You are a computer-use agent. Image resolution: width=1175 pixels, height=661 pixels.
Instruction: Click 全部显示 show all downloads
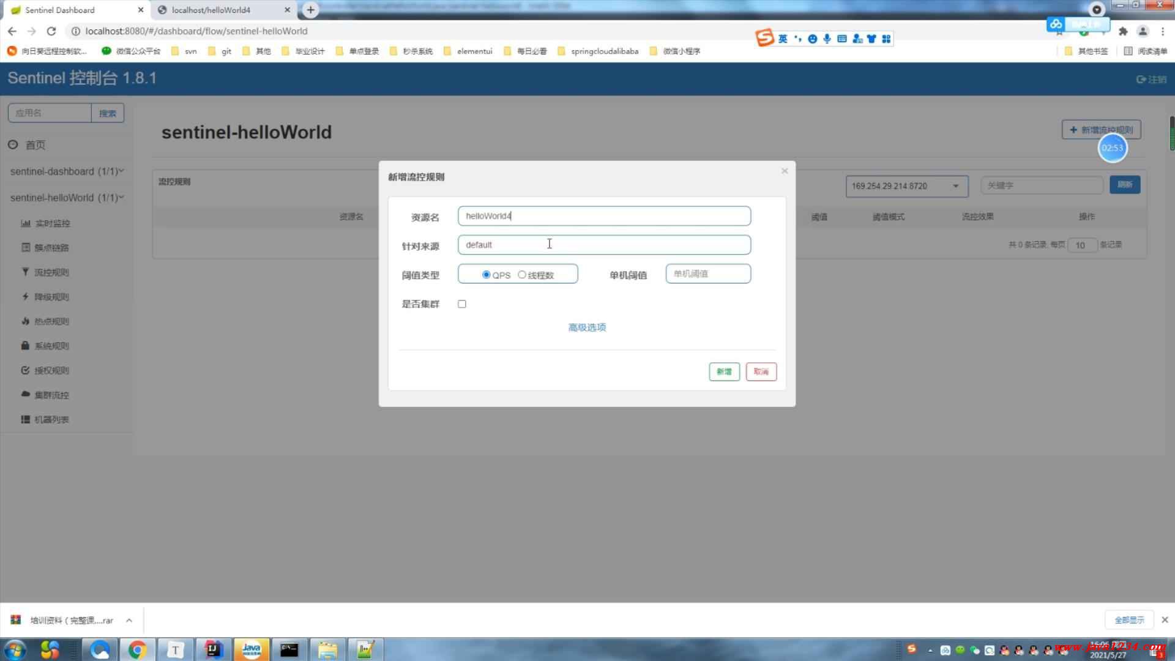1129,620
